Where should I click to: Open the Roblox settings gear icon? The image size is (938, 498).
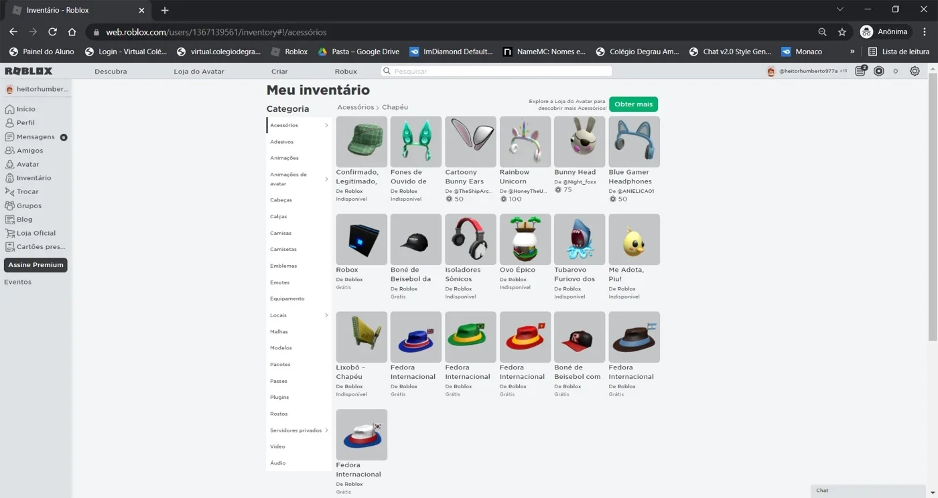(915, 71)
